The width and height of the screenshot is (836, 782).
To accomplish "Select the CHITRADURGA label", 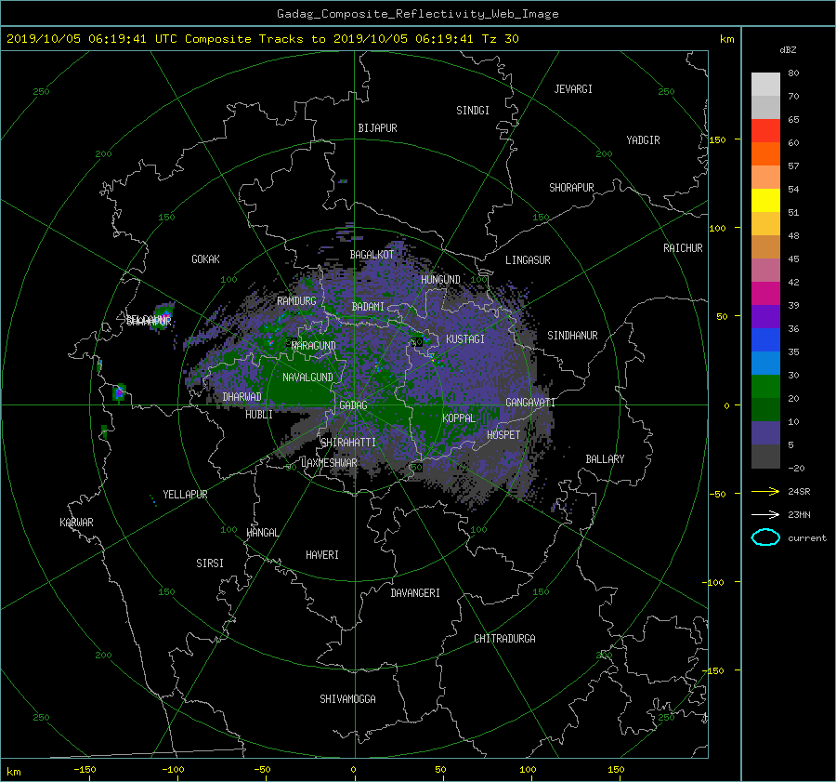I will tap(504, 639).
